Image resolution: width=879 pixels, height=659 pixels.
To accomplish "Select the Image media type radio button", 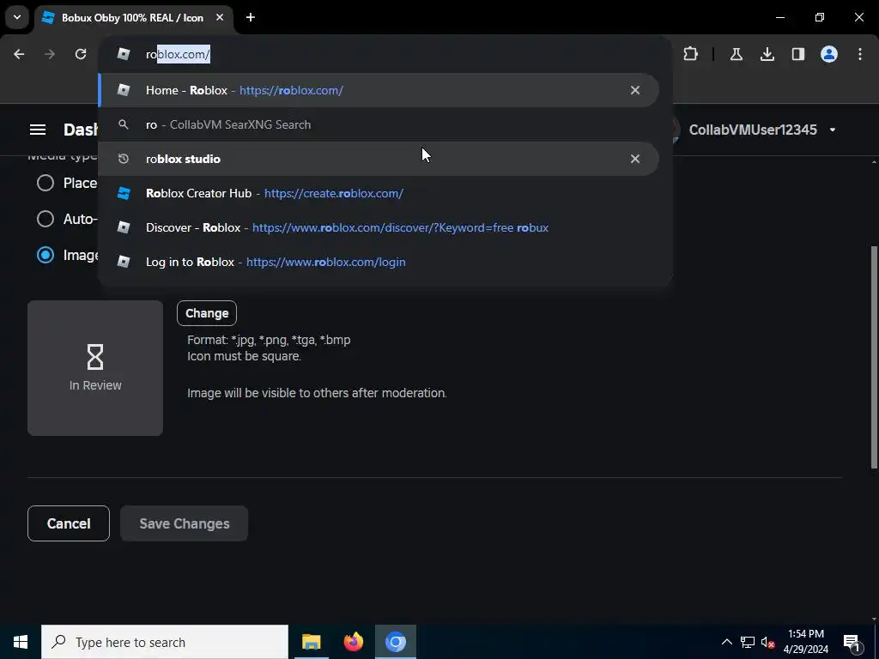I will point(45,255).
